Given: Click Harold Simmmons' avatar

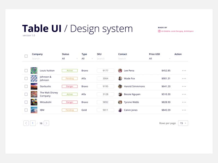Looking at the screenshot, I should (120, 86).
